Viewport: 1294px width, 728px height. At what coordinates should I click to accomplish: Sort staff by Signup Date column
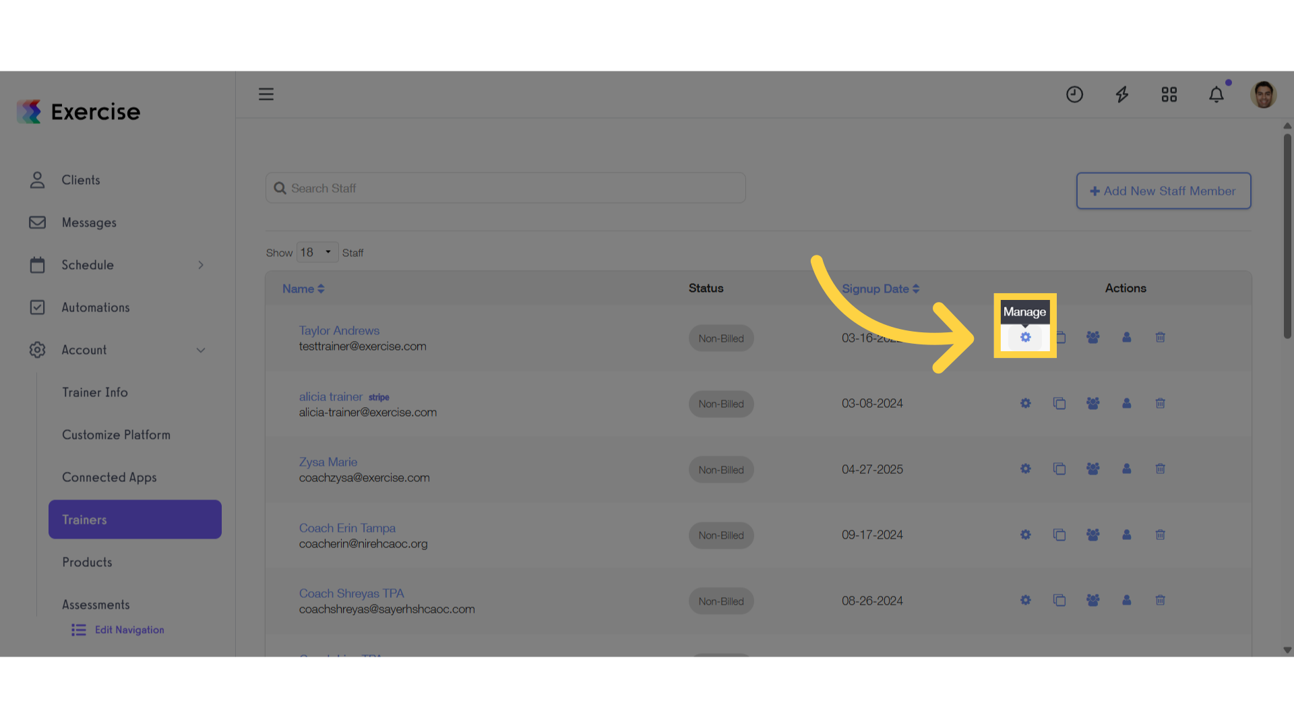pos(880,289)
